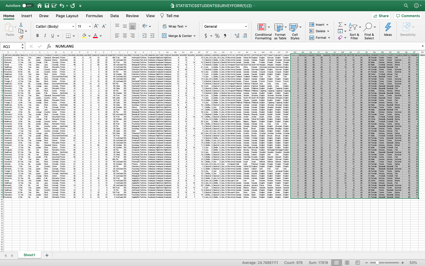This screenshot has height=266, width=425.
Task: Open Find & Select
Action: pyautogui.click(x=369, y=31)
